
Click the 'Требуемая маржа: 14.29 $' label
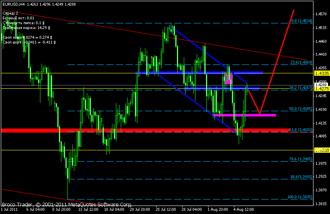point(26,28)
